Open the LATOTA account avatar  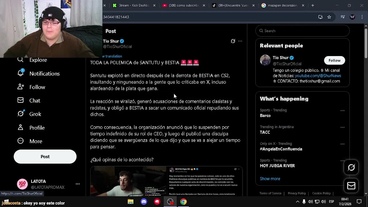pos(22,184)
